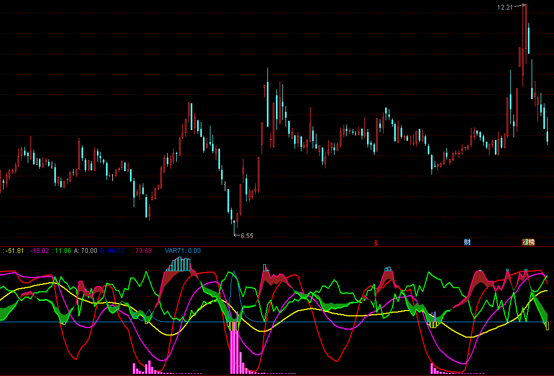
Task: Click the magenta -18.02 indicator value
Action: (38, 250)
